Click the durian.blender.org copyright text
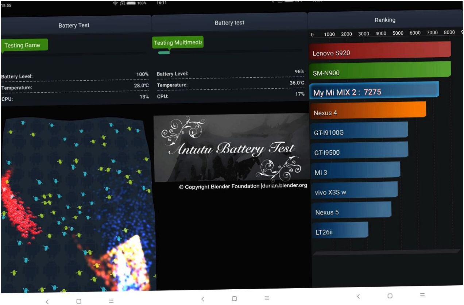This screenshot has height=305, width=464. (x=243, y=186)
